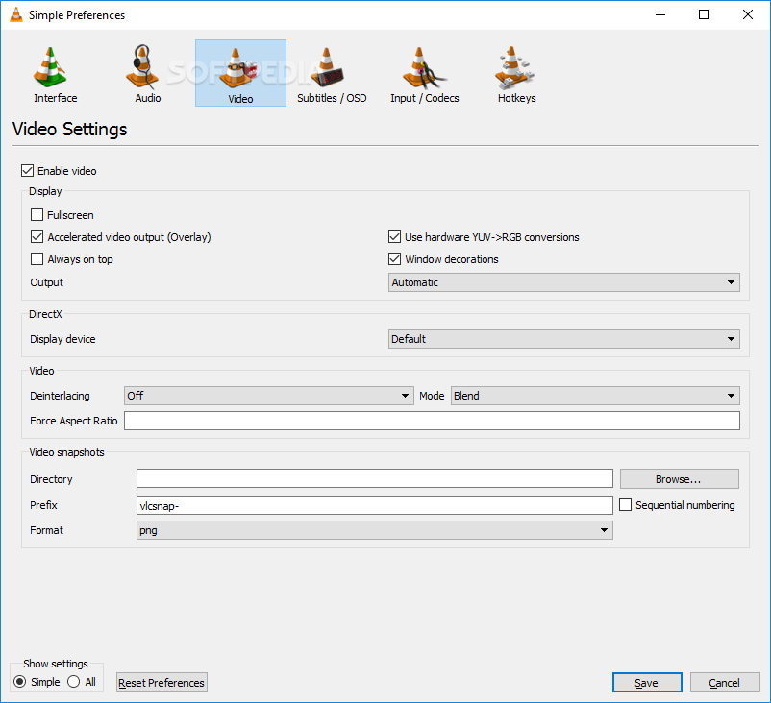Enable the Always on top checkbox
The image size is (771, 703).
click(37, 259)
